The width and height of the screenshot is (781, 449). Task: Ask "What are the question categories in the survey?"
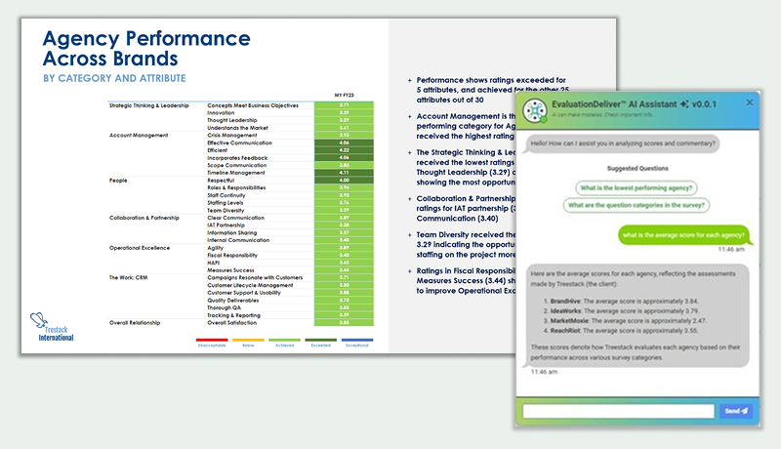tap(637, 205)
